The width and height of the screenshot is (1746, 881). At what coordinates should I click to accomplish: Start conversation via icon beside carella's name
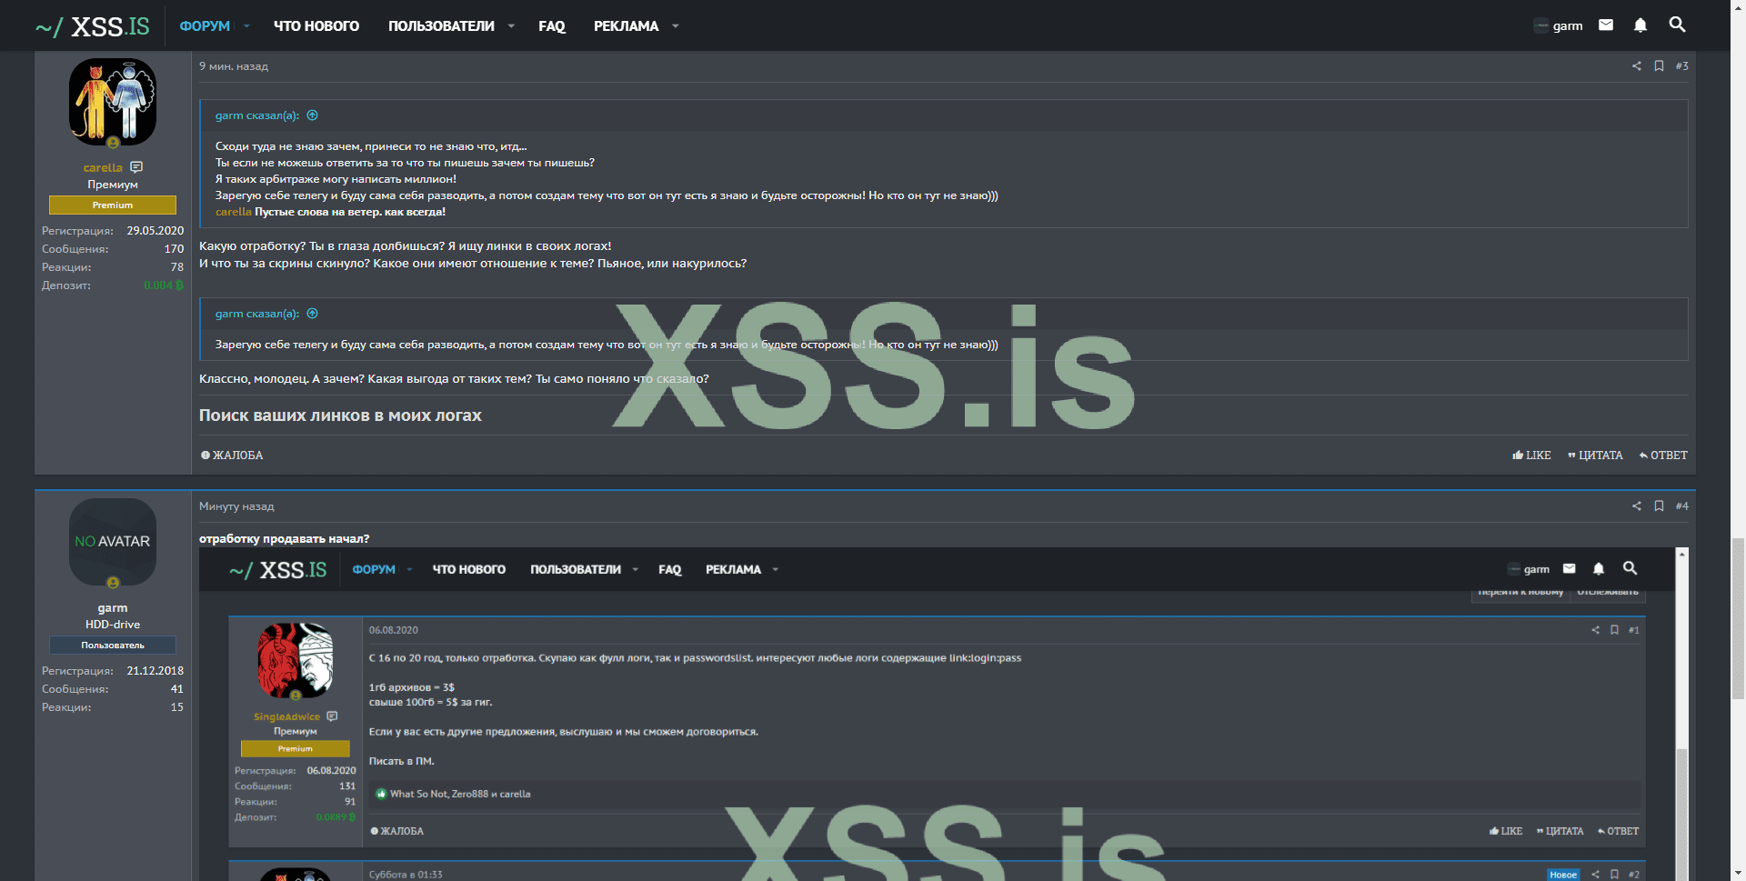pyautogui.click(x=136, y=167)
